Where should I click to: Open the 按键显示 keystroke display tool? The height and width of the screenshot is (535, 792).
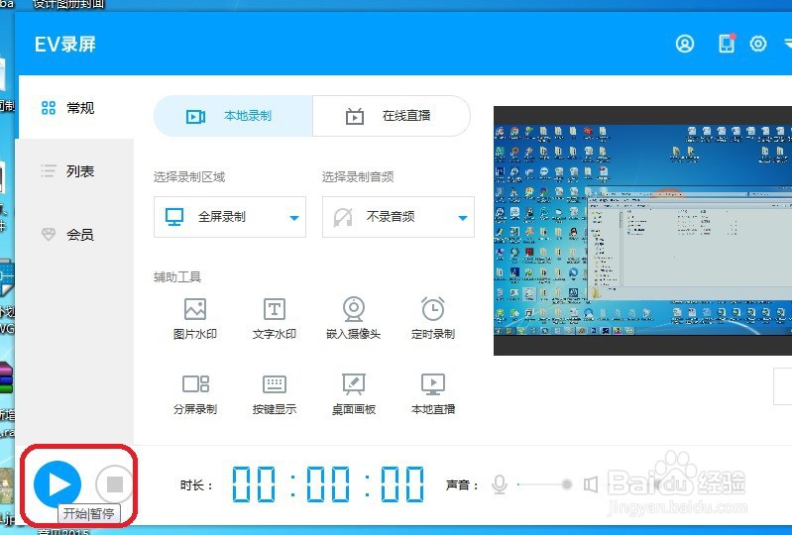275,394
